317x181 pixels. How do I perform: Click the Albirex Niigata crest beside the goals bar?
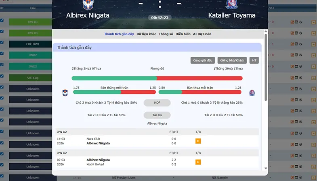pos(65,93)
